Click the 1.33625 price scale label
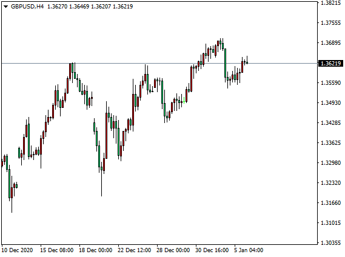The image size is (345, 257). point(330,143)
